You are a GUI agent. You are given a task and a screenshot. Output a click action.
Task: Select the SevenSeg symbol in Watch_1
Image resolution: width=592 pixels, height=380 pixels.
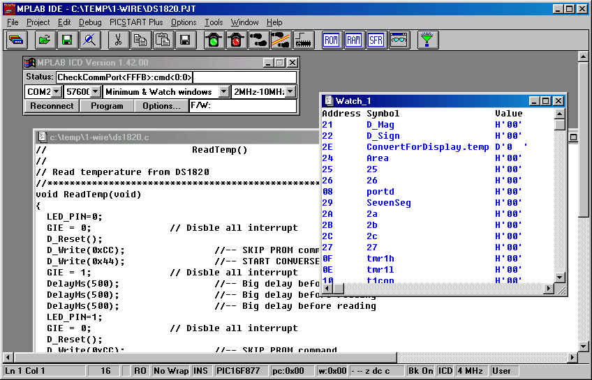click(x=388, y=203)
